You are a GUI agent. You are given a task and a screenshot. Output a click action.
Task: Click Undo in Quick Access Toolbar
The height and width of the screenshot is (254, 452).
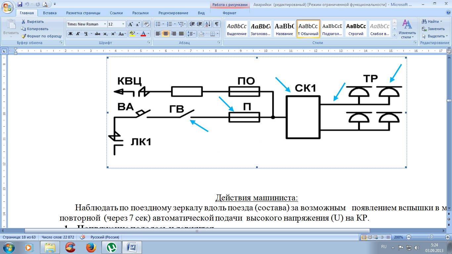click(27, 4)
